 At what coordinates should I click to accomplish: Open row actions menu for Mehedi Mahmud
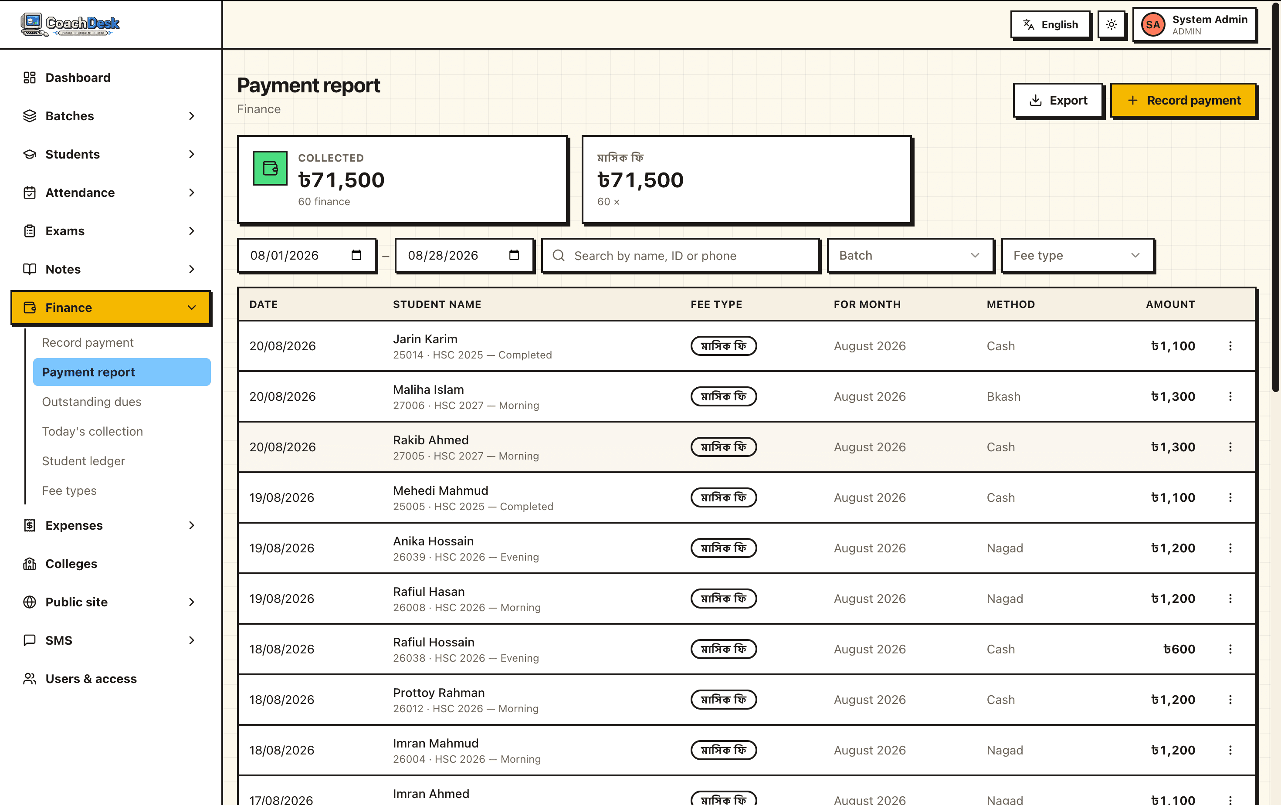pos(1230,497)
